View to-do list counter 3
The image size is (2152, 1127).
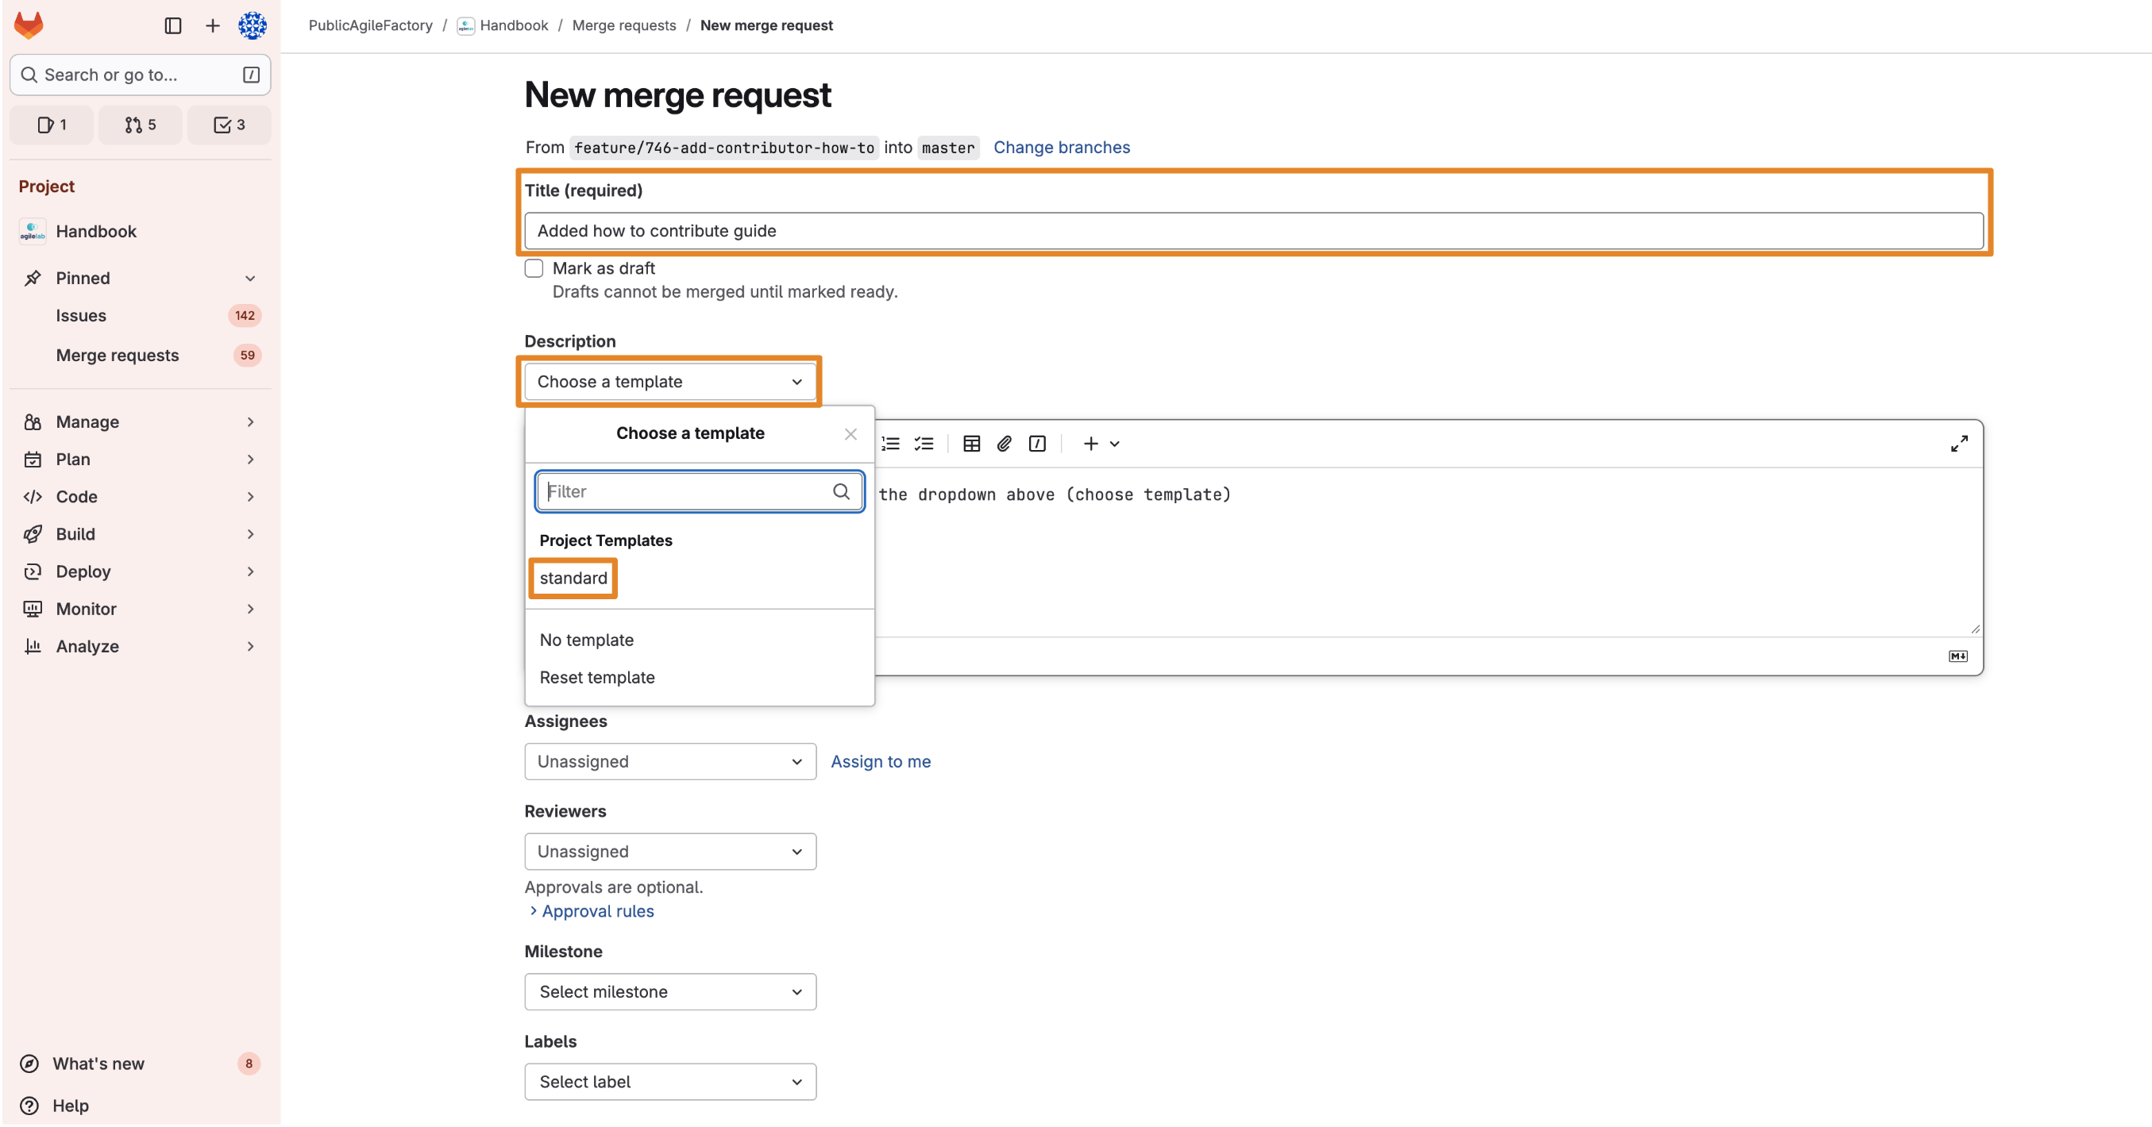pos(229,125)
